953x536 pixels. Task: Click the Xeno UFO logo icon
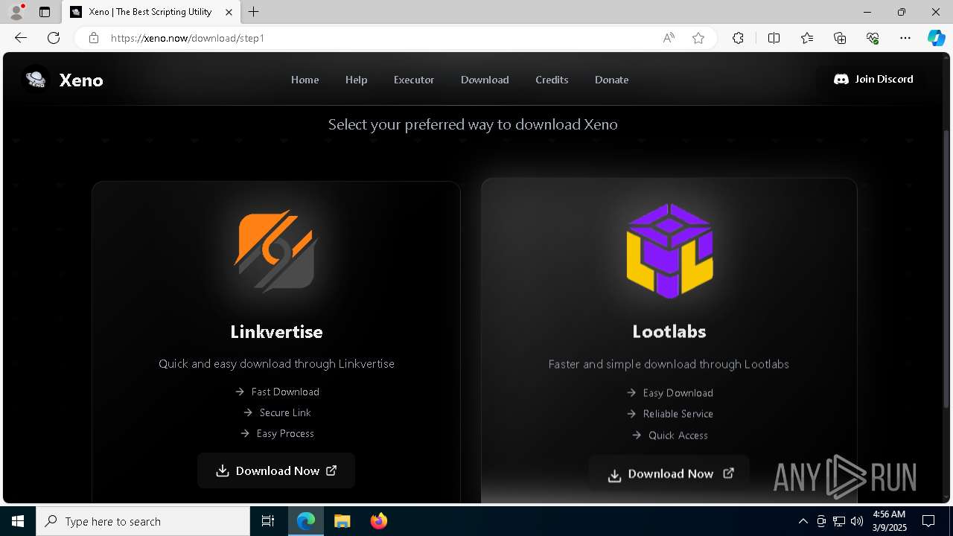point(36,79)
